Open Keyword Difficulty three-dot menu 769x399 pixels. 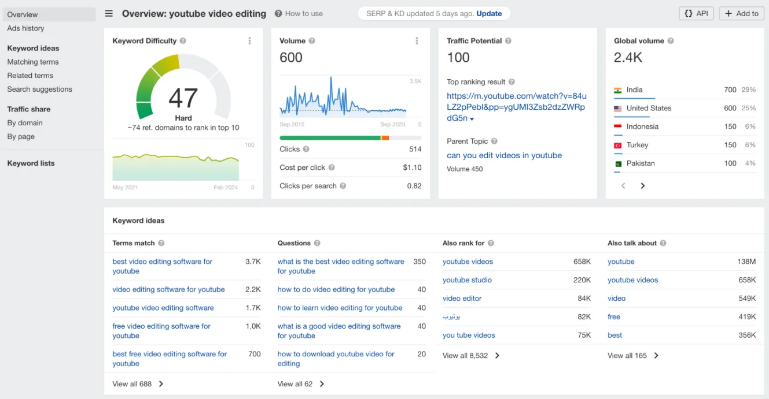(250, 41)
